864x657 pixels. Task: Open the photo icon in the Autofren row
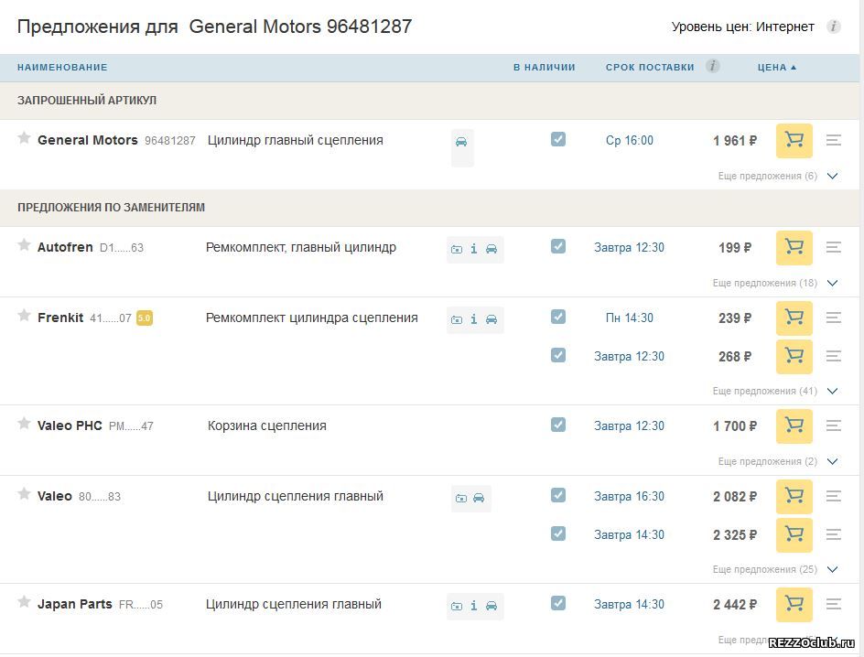click(x=457, y=250)
